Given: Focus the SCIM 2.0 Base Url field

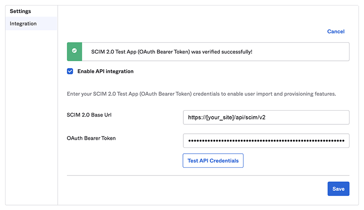Looking at the screenshot, I should (x=266, y=117).
